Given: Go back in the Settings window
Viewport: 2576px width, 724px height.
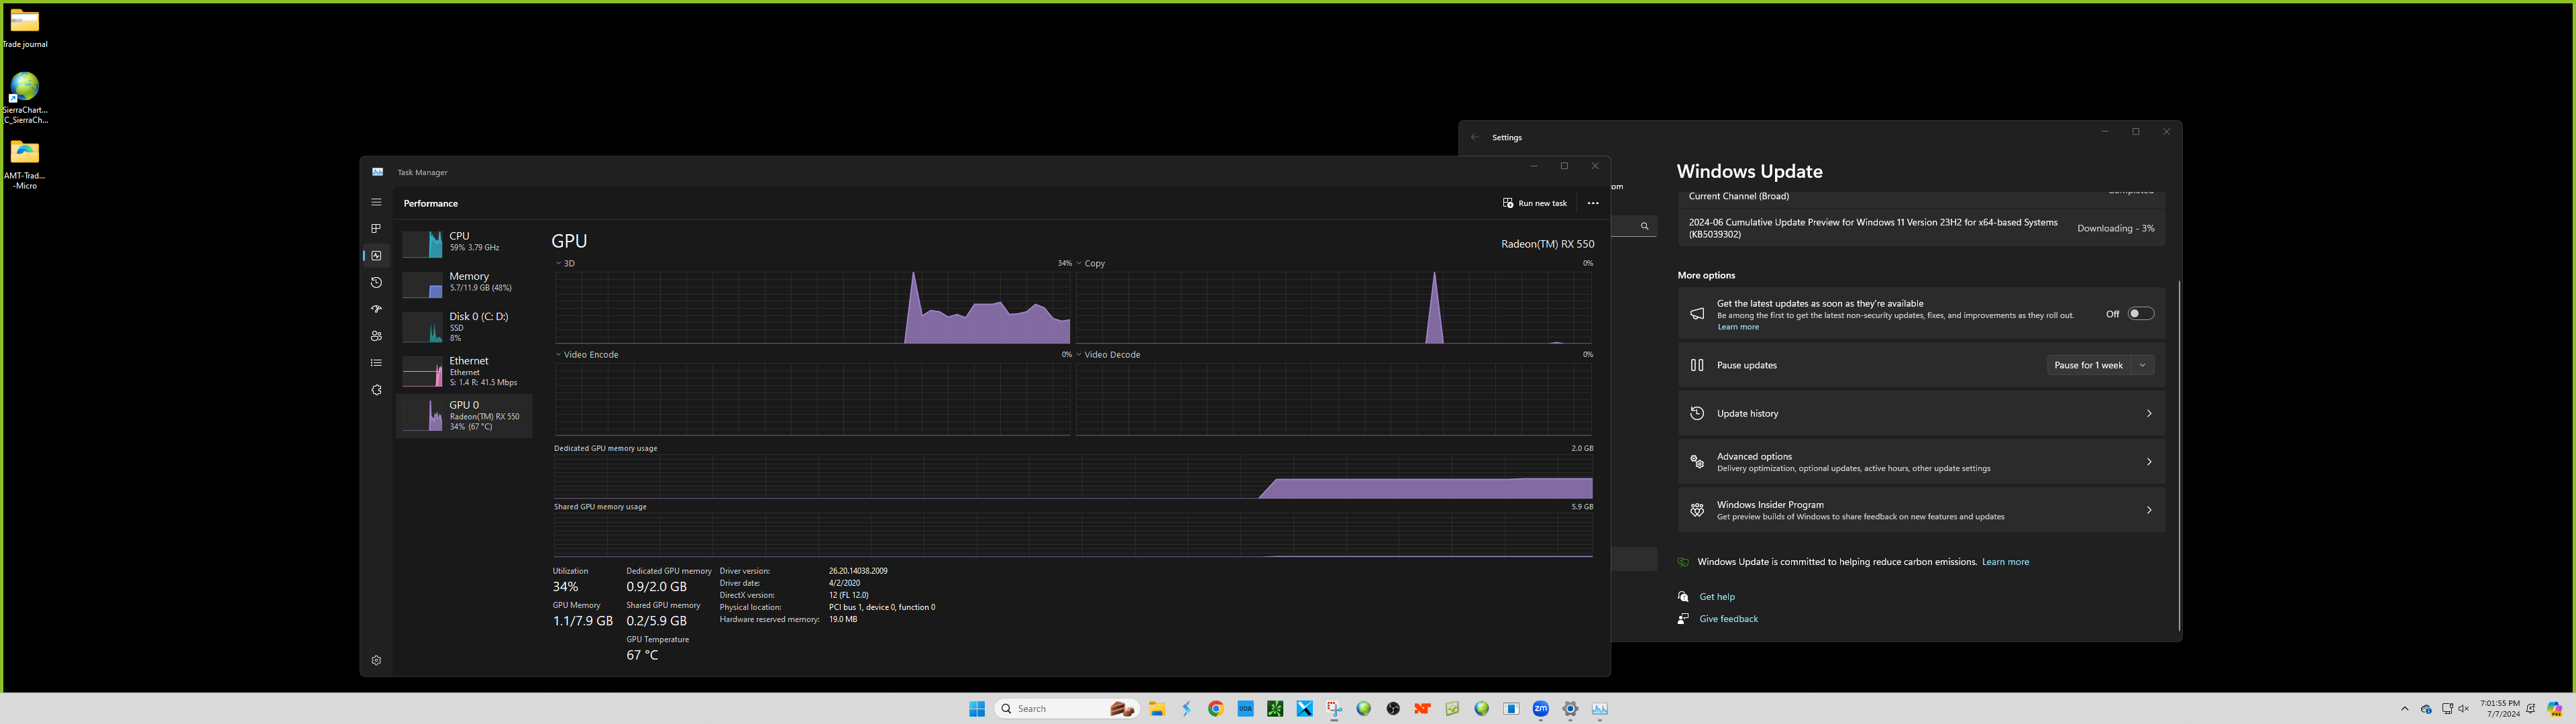Looking at the screenshot, I should [1475, 138].
